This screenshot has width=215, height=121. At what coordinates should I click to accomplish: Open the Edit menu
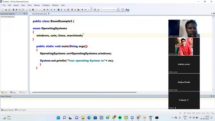click(9, 5)
